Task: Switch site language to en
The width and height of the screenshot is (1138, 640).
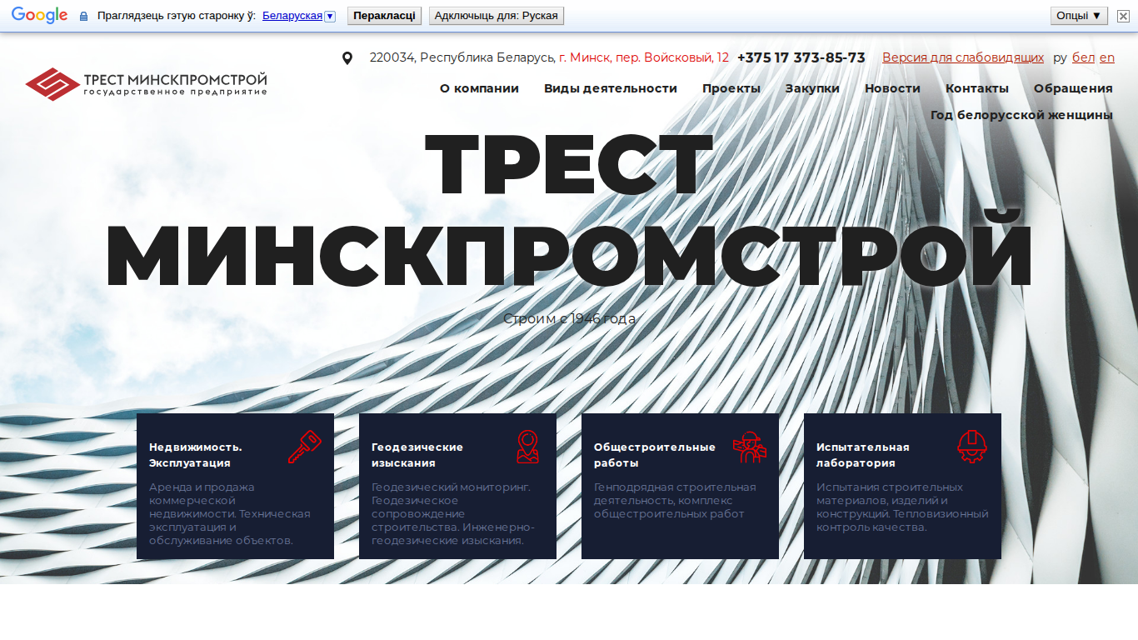Action: [x=1107, y=57]
